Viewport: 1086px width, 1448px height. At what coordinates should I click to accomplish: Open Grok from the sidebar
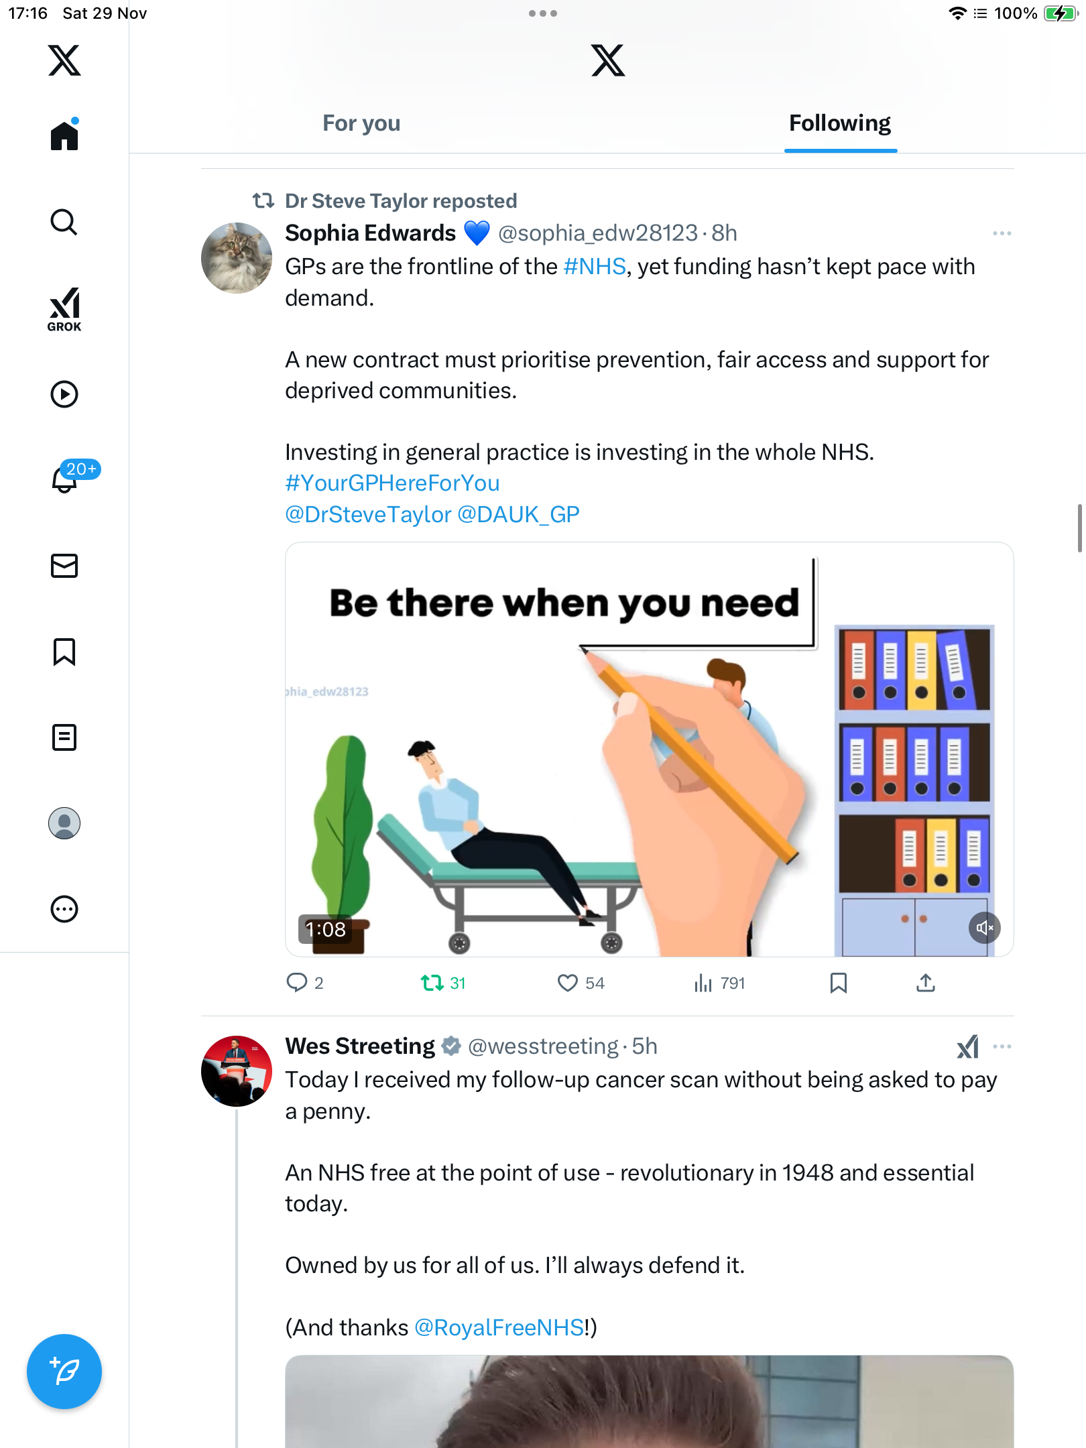tap(64, 309)
